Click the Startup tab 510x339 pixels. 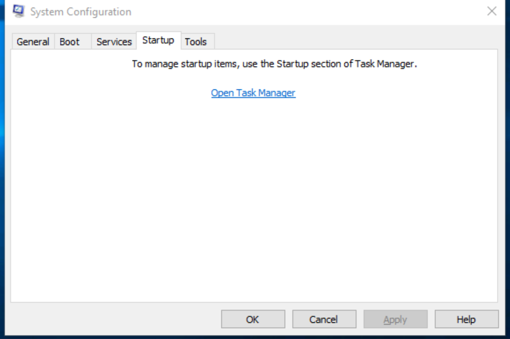(x=158, y=40)
